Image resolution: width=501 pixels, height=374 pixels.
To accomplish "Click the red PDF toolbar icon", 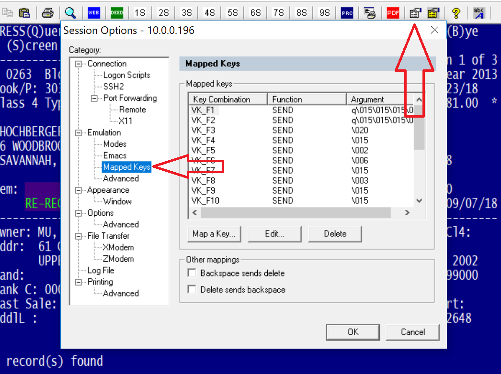I will (x=393, y=13).
